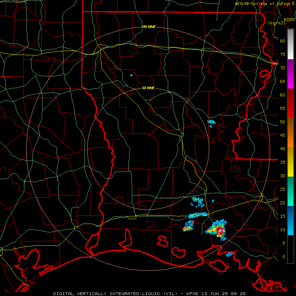Click the white-gray segment of the color bar
296x296 pixels.
click(x=290, y=44)
